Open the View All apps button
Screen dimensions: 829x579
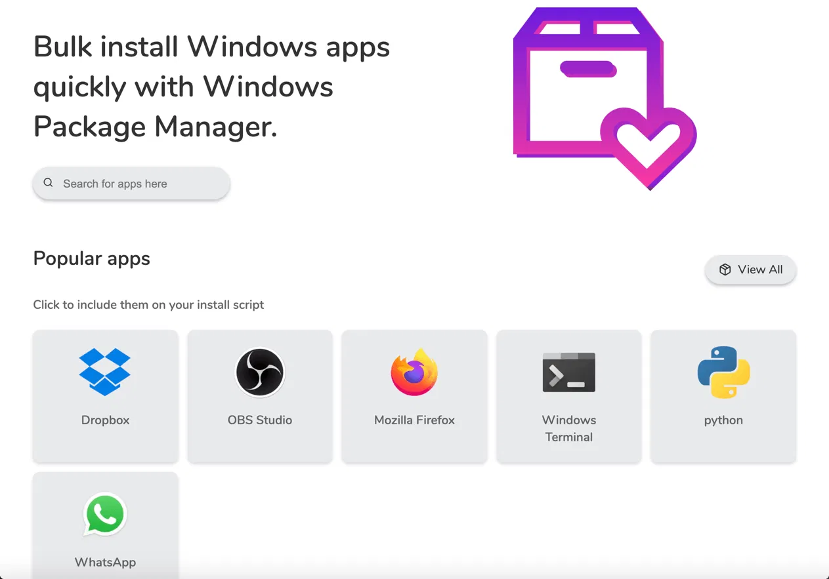750,270
